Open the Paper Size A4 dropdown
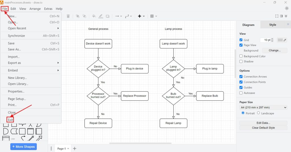This screenshot has height=152, width=291. (263, 108)
